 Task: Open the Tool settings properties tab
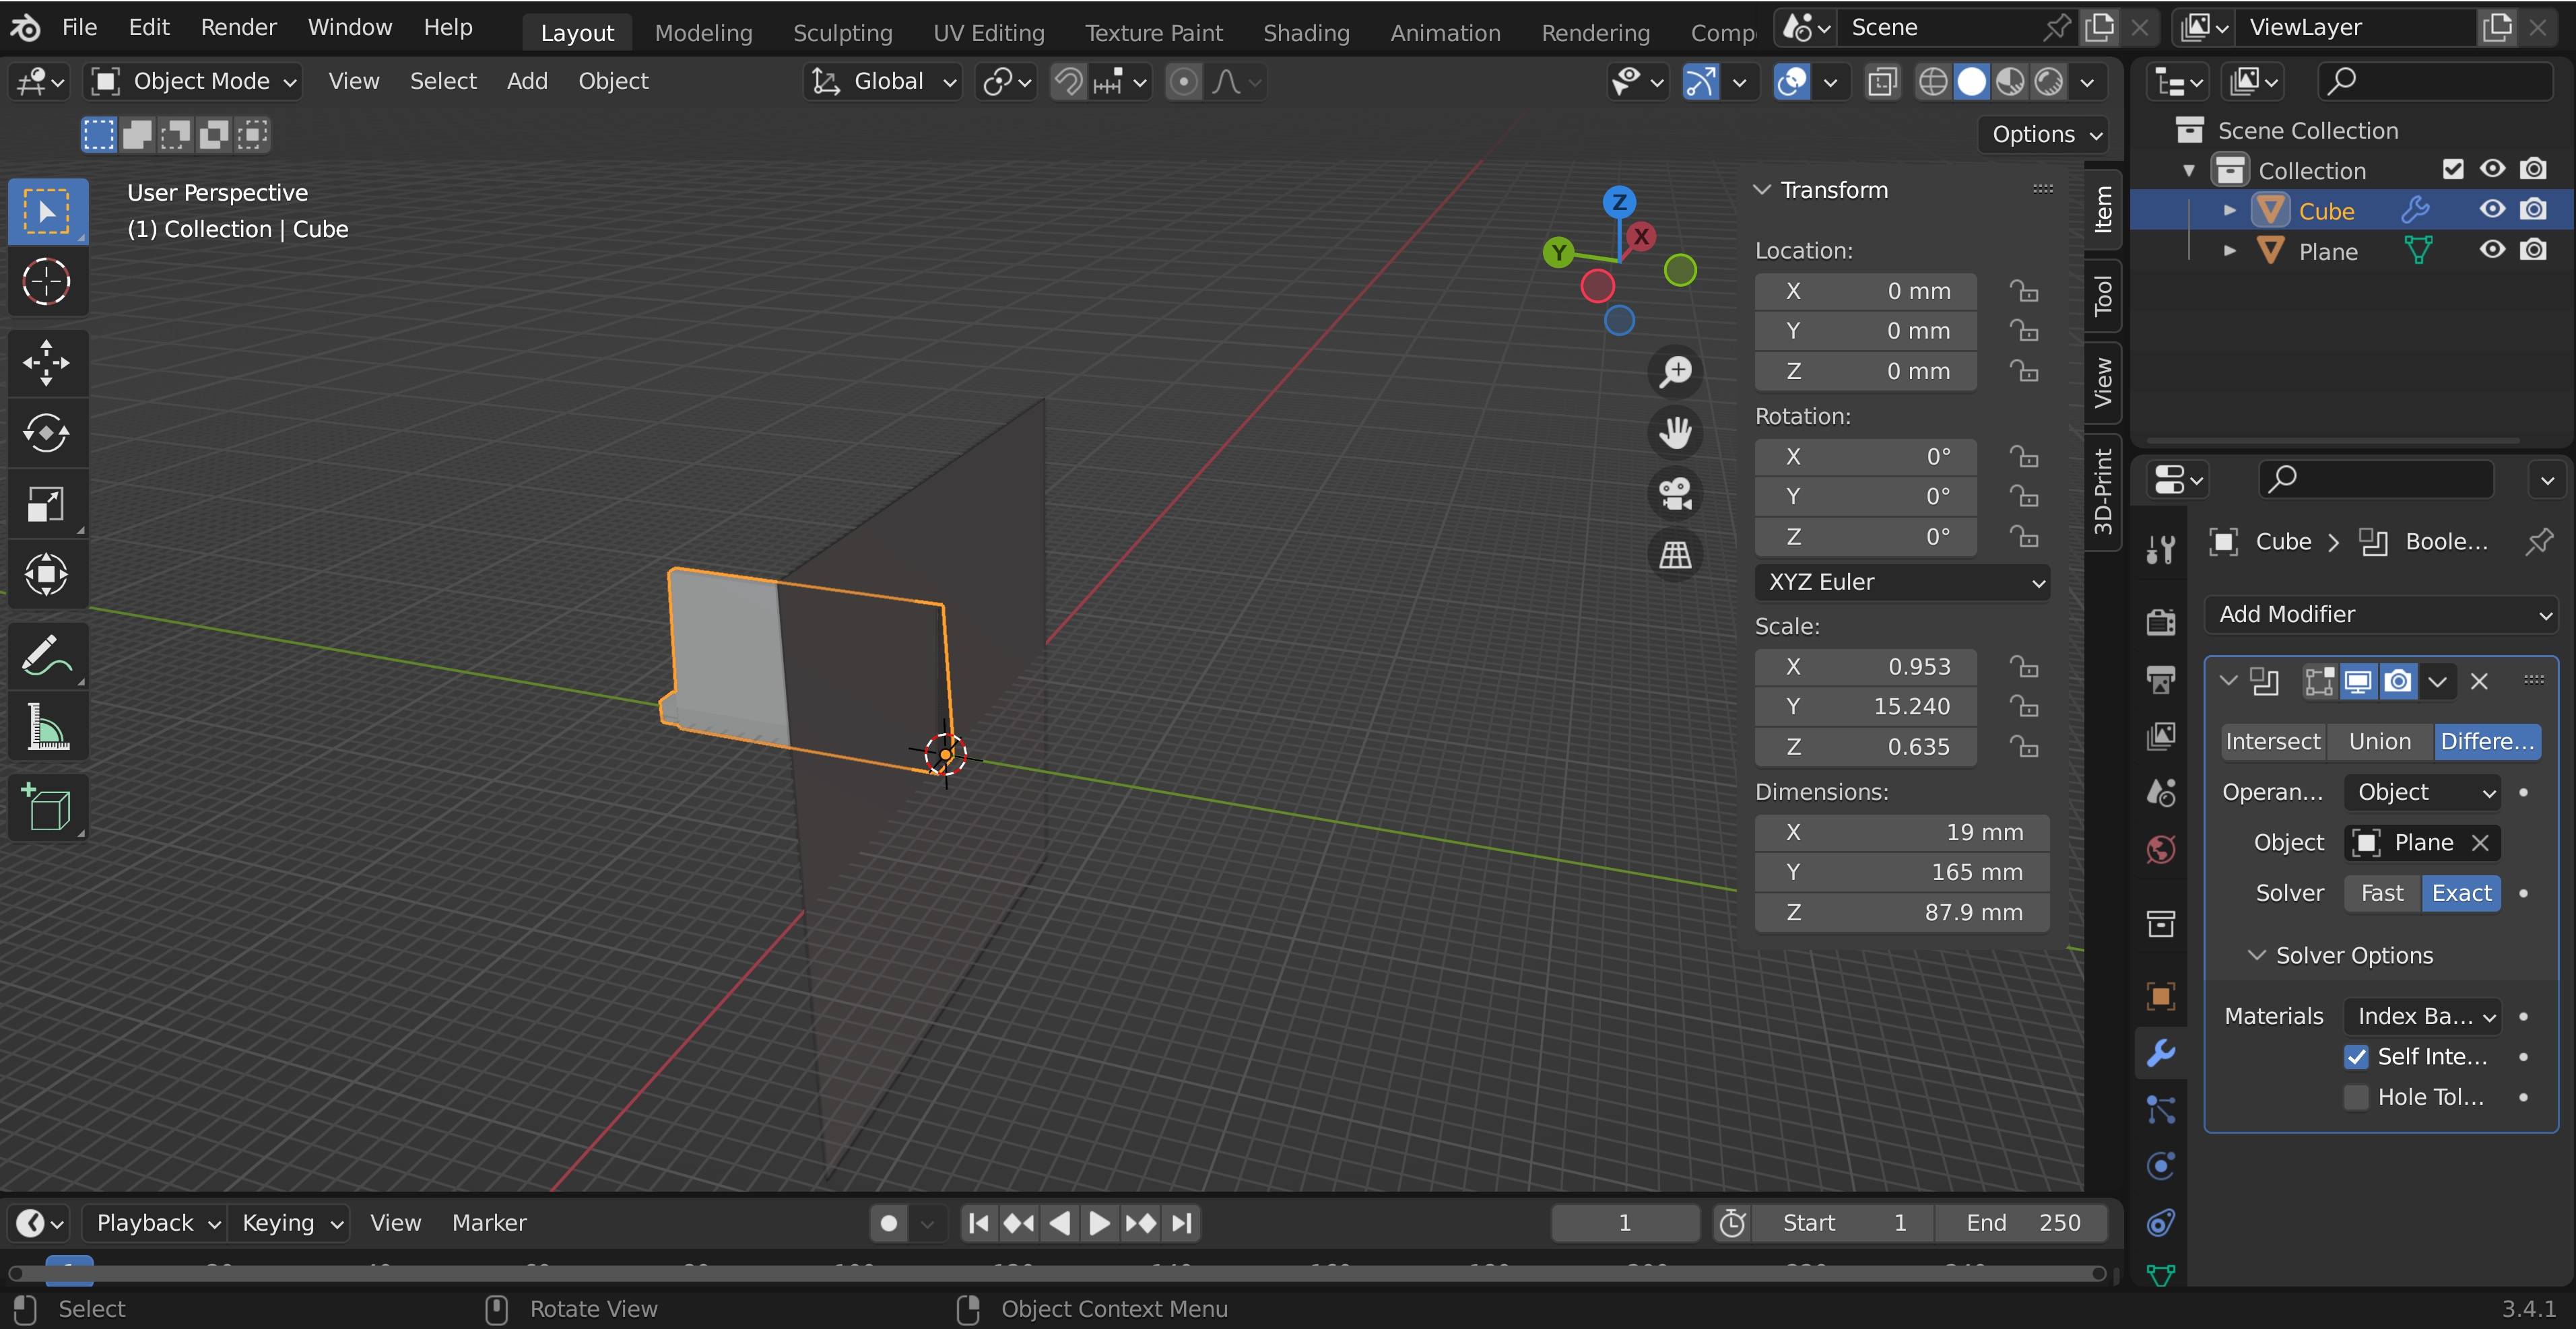point(2161,549)
